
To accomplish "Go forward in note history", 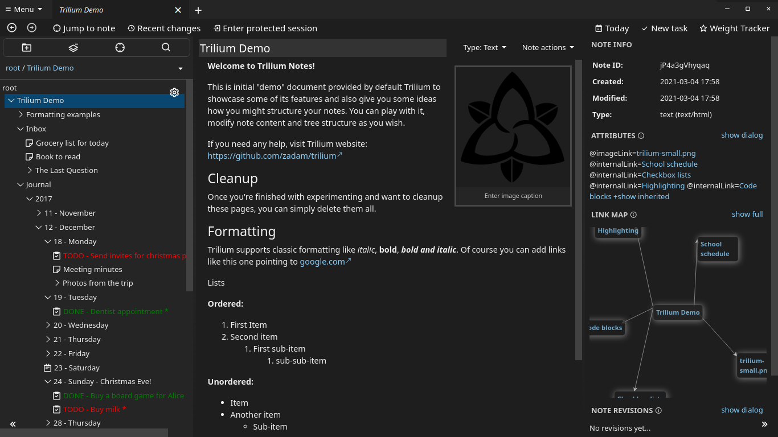I will (32, 28).
